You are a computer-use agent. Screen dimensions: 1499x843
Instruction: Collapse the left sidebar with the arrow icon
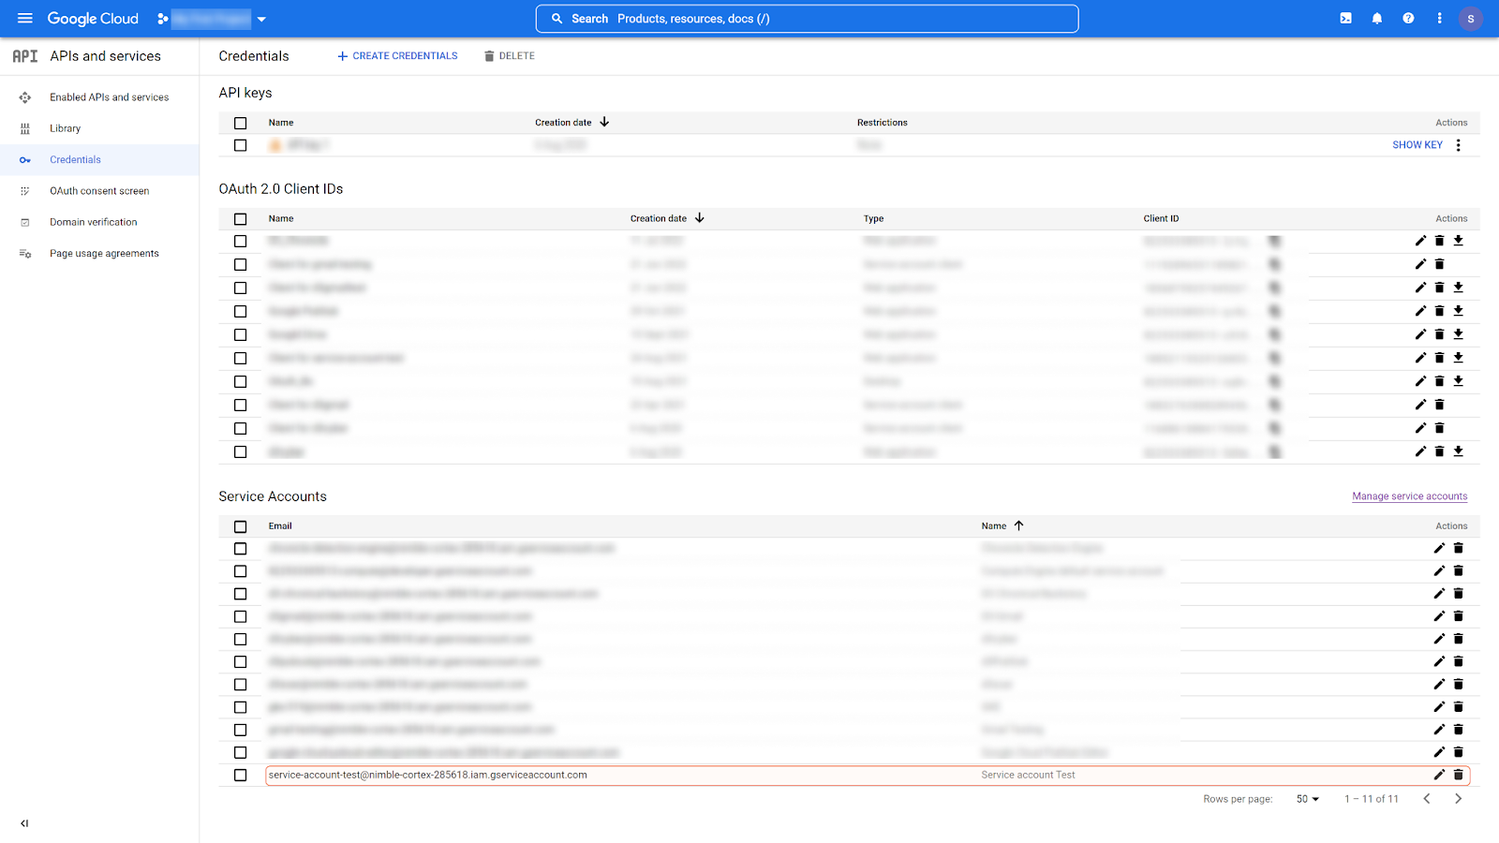pos(24,823)
